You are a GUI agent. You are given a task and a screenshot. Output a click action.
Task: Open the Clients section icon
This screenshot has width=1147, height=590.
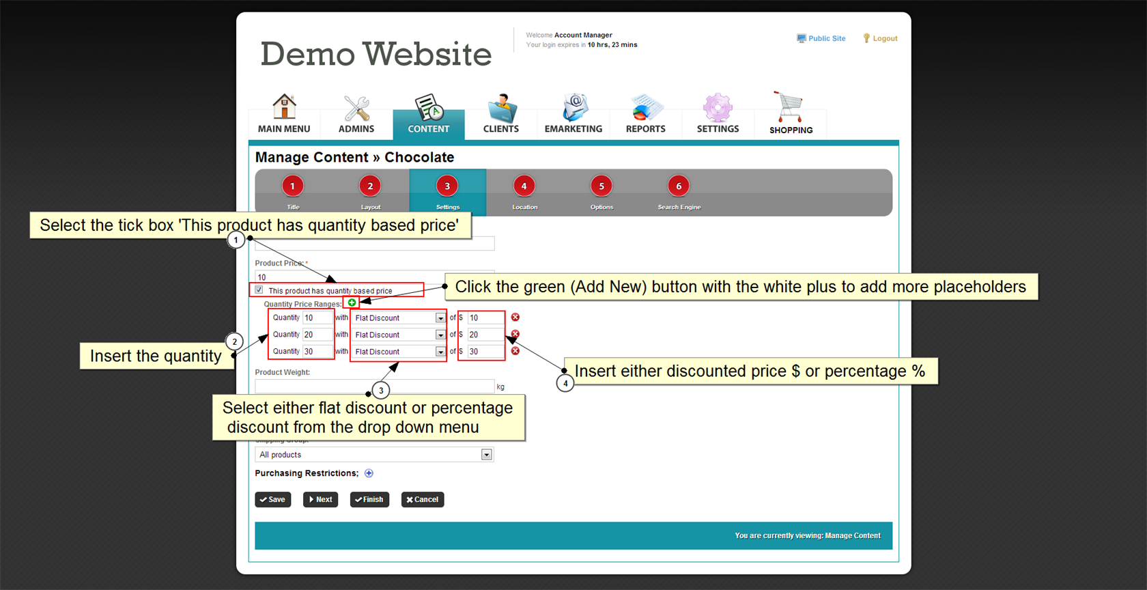tap(501, 109)
